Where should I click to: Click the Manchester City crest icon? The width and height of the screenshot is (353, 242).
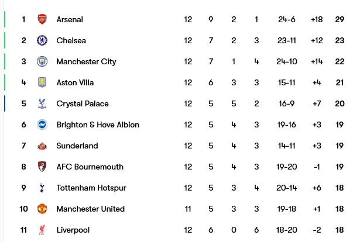click(x=42, y=61)
